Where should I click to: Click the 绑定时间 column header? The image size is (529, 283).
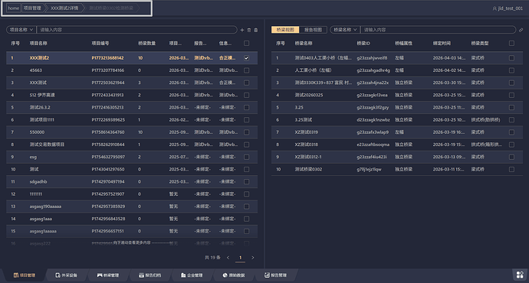[x=442, y=44]
